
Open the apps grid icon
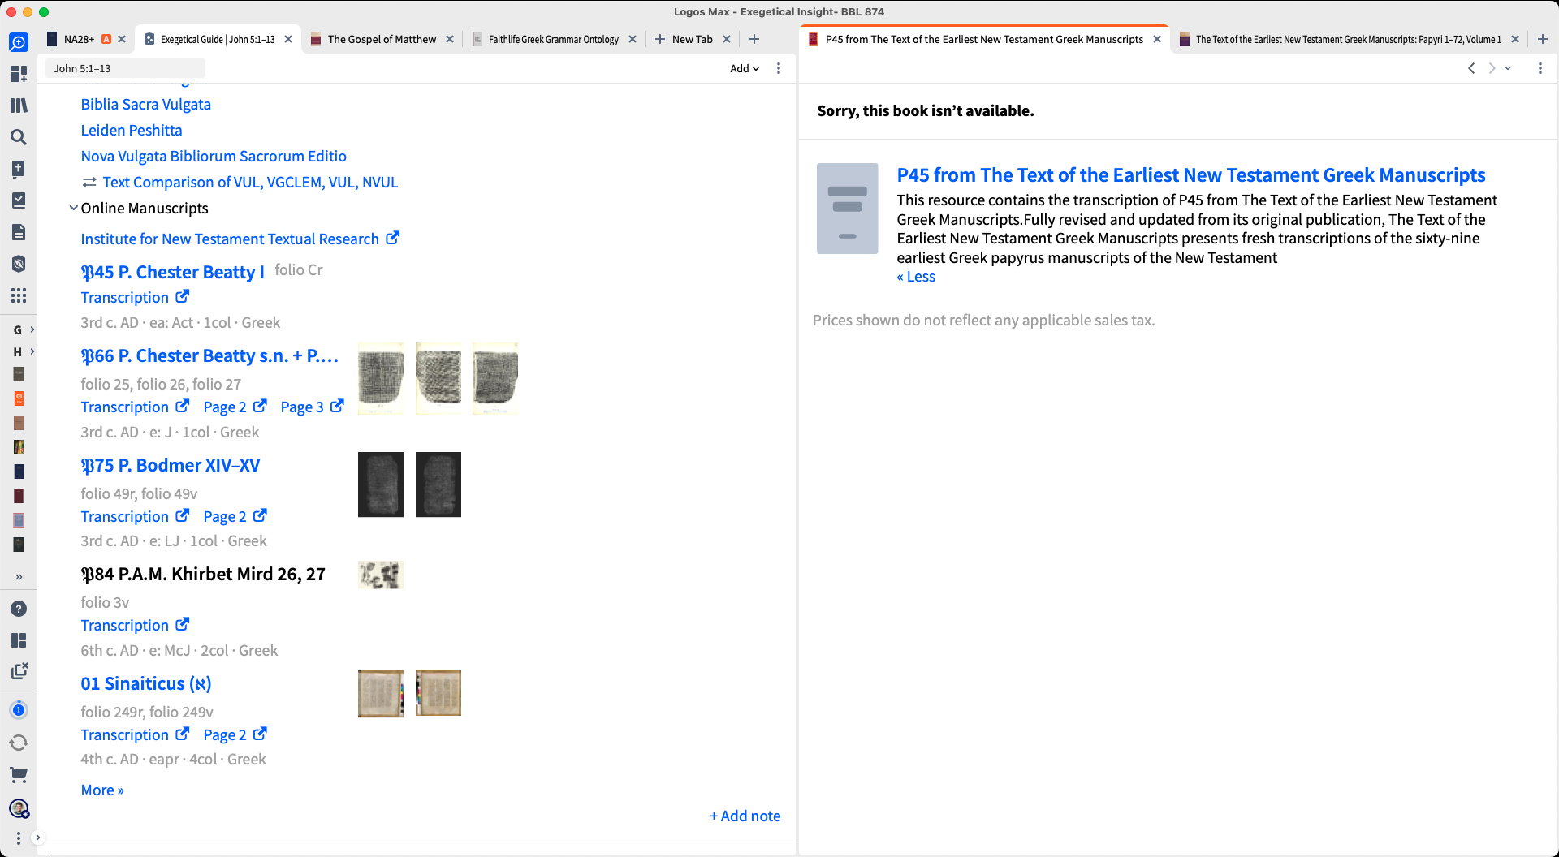(x=19, y=295)
